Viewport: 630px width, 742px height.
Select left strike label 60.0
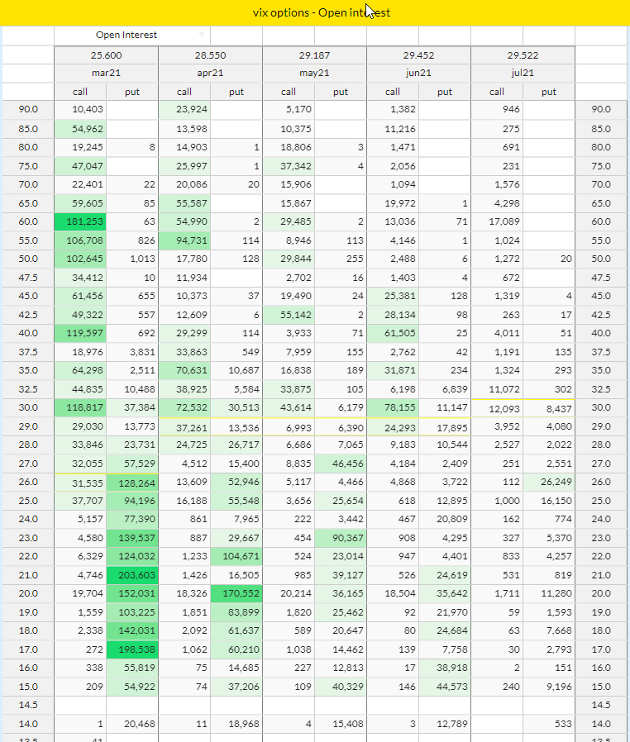28,221
